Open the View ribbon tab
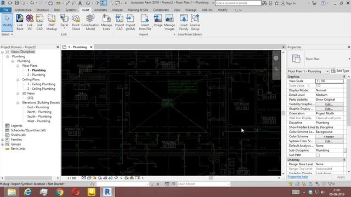Viewport: 351px width, 197px height. 177,10
